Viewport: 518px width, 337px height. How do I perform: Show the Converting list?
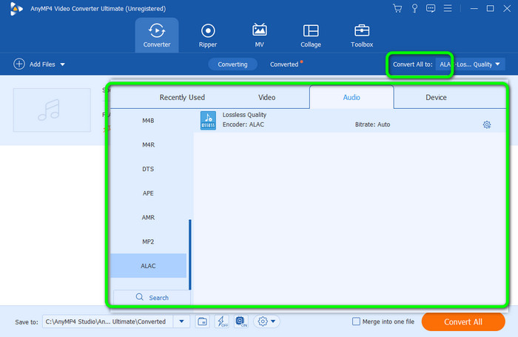point(232,64)
